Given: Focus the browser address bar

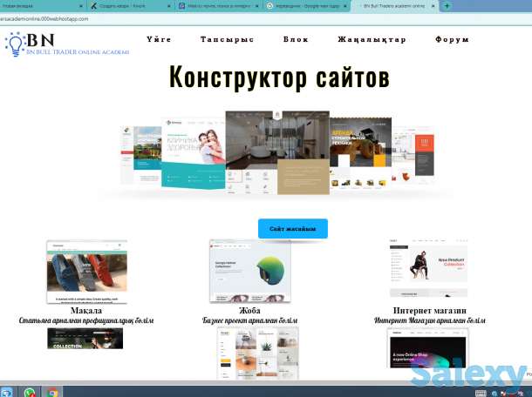Looking at the screenshot, I should (x=266, y=19).
